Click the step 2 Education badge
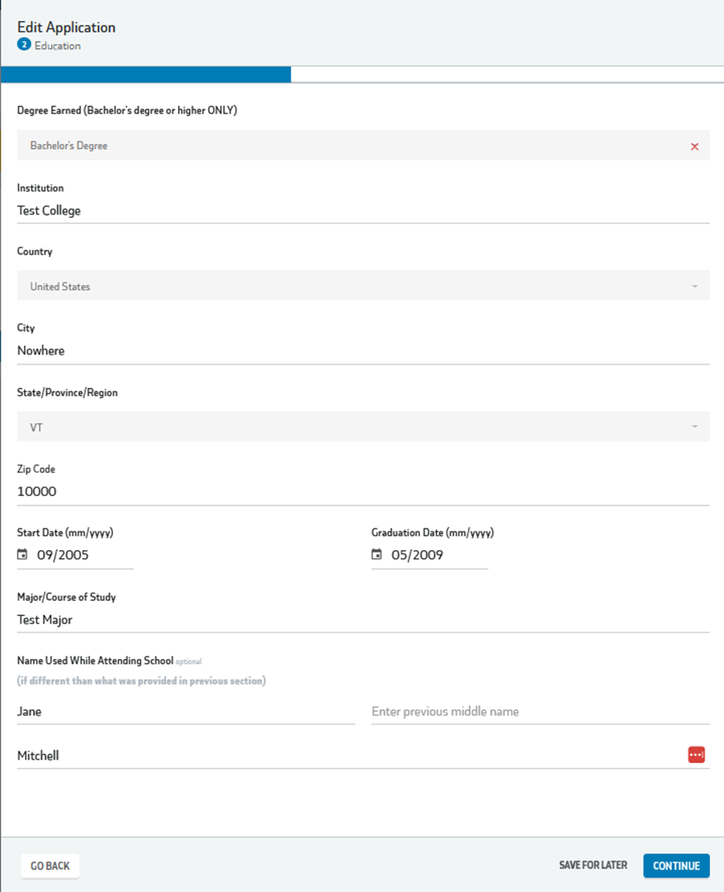Screen dimensions: 724x892 (23, 45)
